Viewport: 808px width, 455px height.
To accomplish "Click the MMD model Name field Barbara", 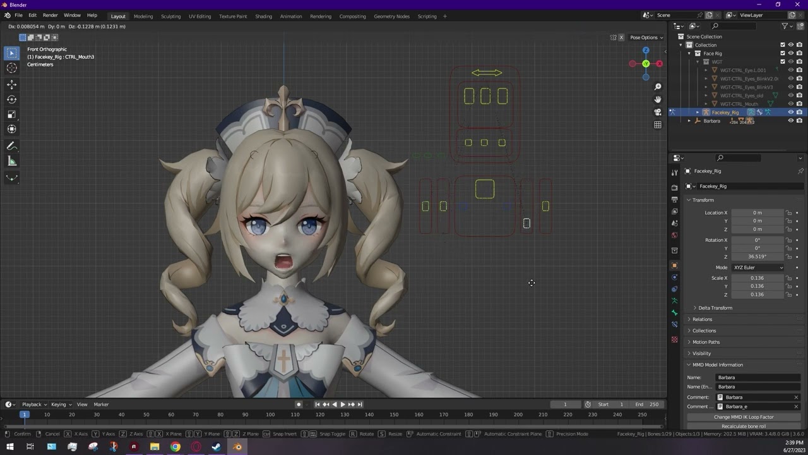I will click(x=758, y=377).
